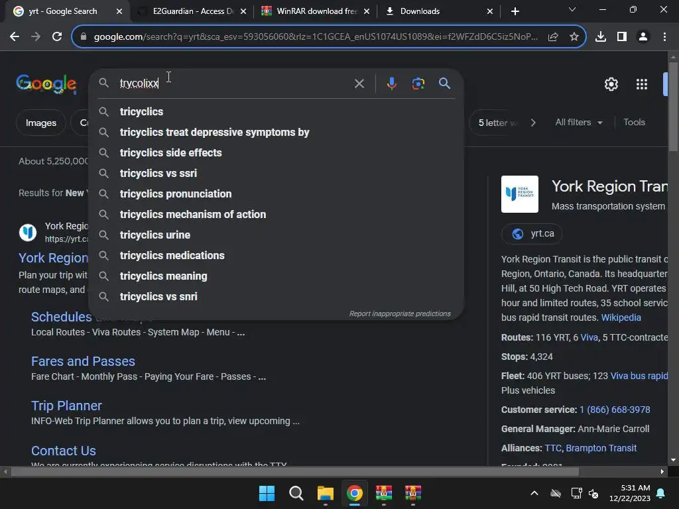Click the Google logo
Screen dimensions: 679x509
(46, 84)
